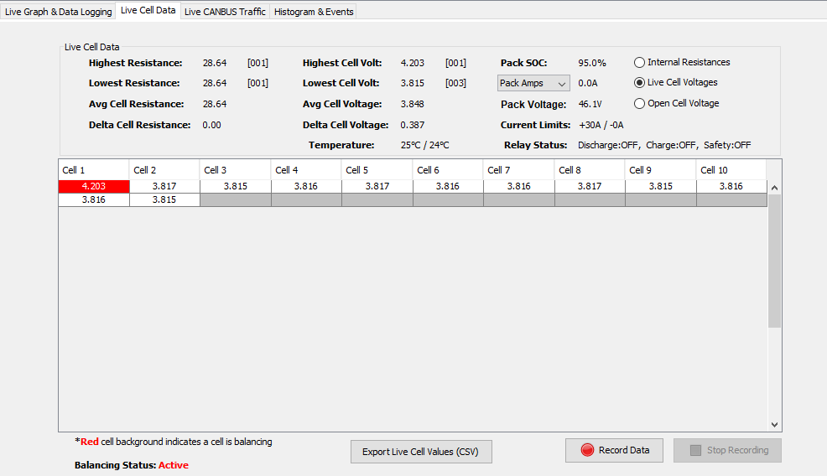This screenshot has width=827, height=476.
Task: Go to the Histogram & Events tab
Action: 314,12
